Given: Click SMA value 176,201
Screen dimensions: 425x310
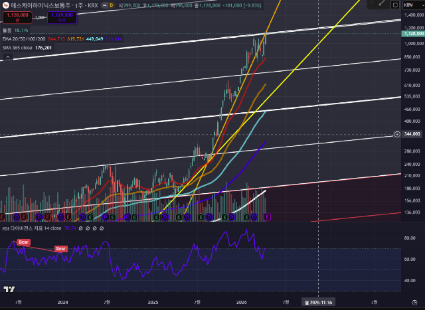Looking at the screenshot, I should (43, 48).
